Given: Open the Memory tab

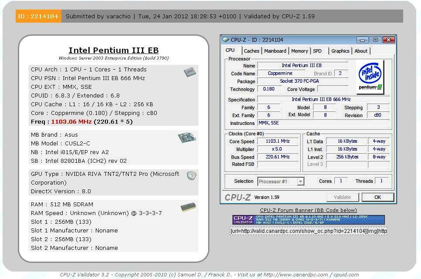Looking at the screenshot, I should tap(300, 51).
